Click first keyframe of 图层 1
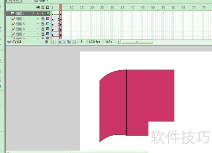The image size is (212, 153). 53,14
